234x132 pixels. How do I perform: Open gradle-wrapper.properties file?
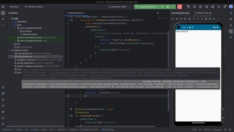coord(37,66)
